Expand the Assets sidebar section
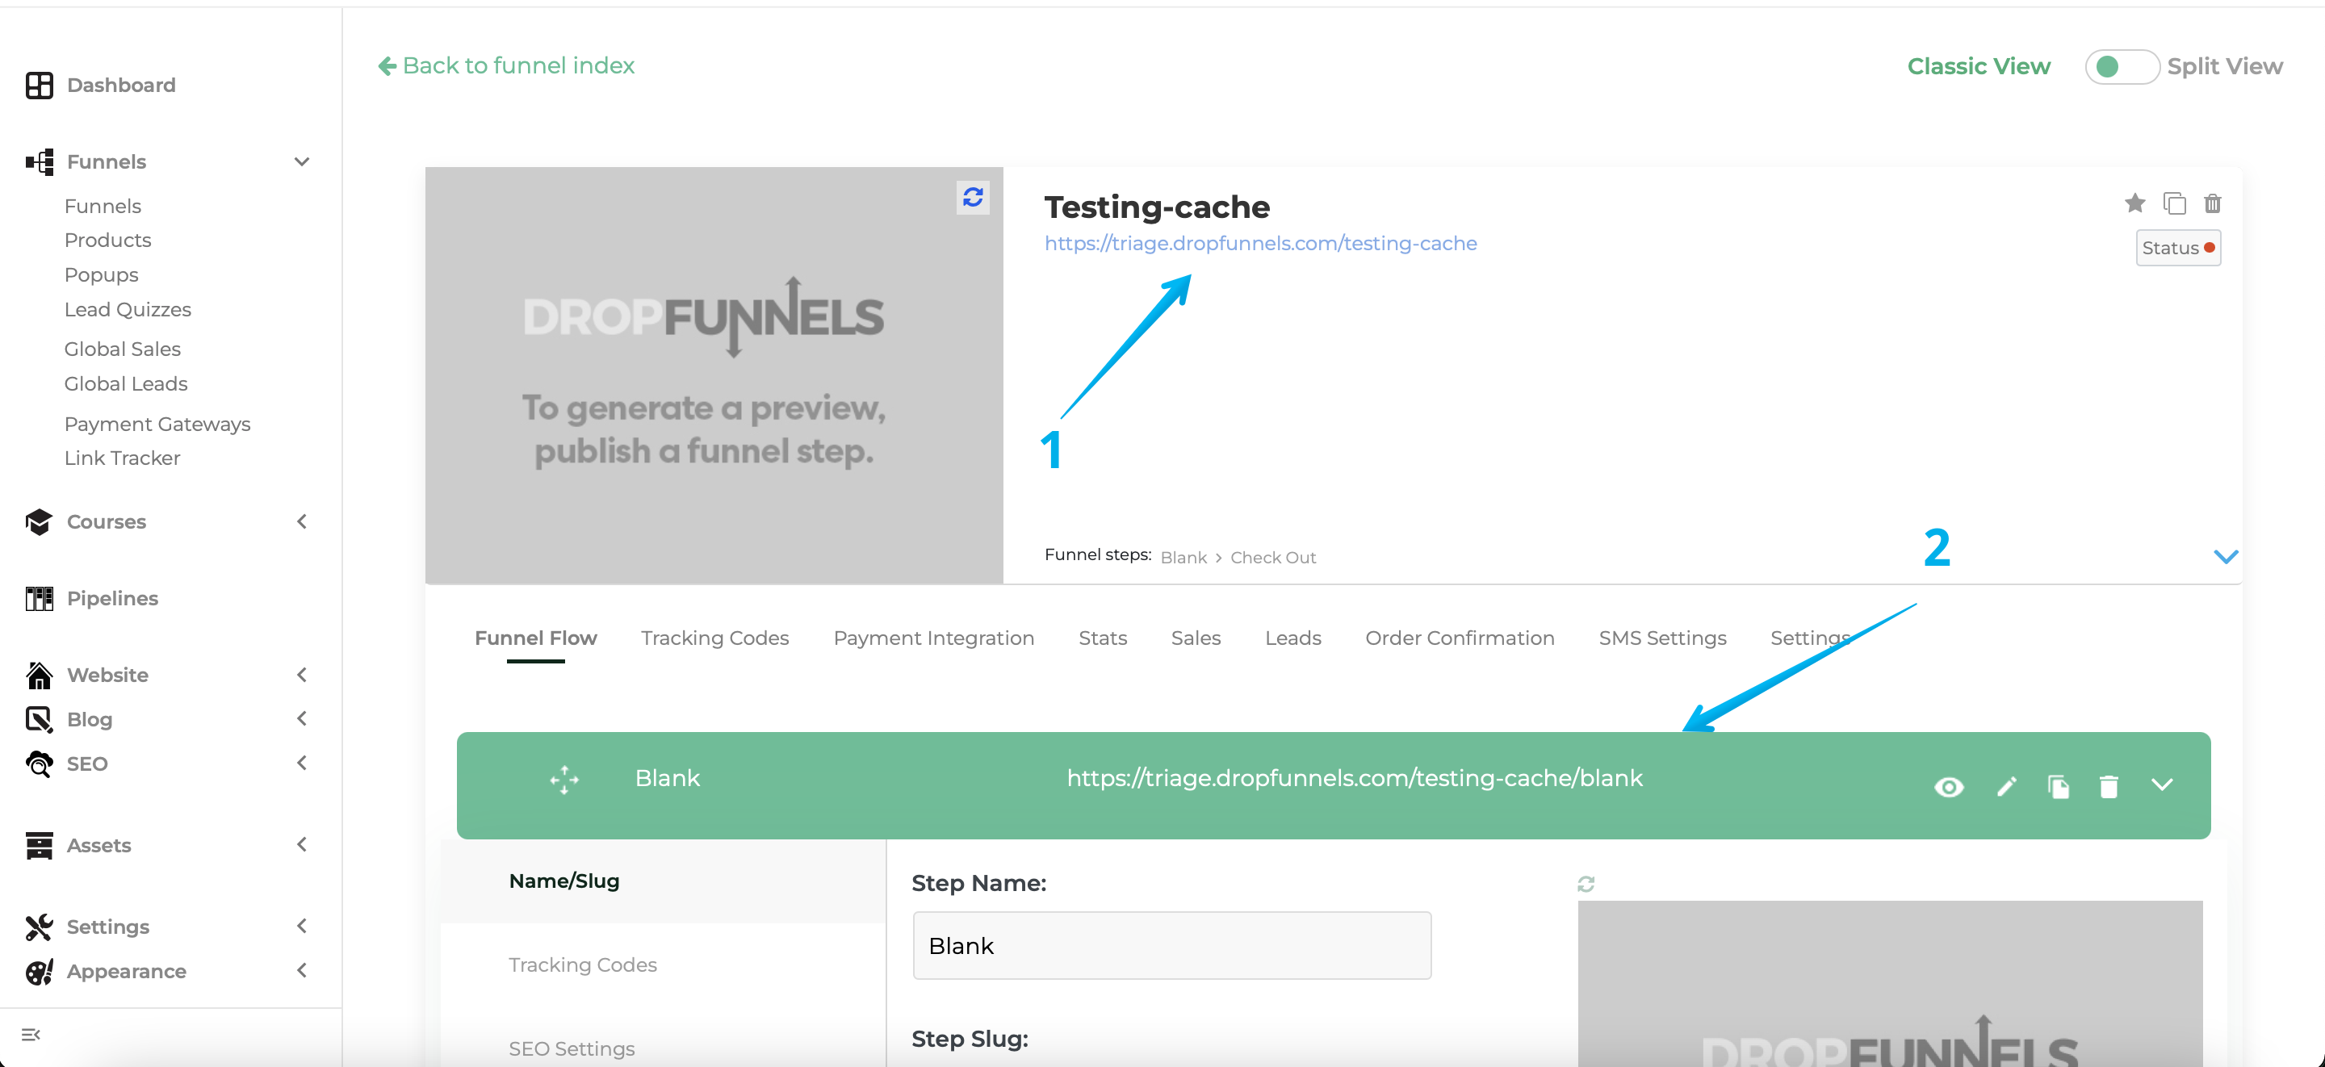Screen dimensions: 2325x1067 click(301, 845)
